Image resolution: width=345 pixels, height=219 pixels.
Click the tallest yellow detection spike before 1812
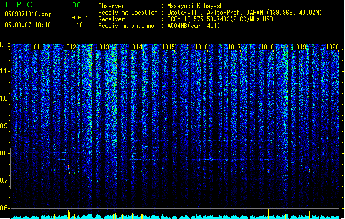54,212
